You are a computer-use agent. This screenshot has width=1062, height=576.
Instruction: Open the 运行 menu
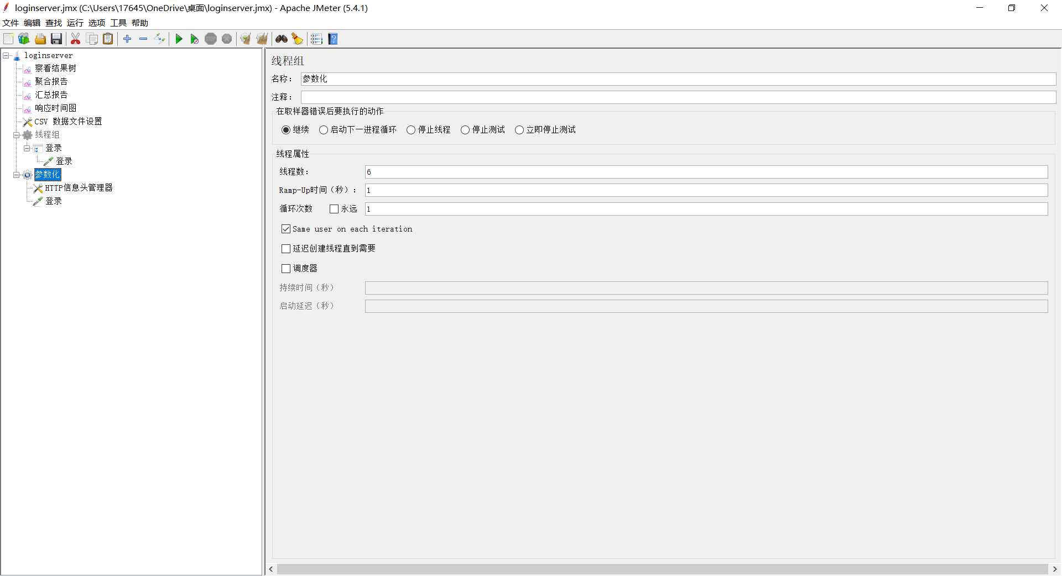[x=75, y=23]
